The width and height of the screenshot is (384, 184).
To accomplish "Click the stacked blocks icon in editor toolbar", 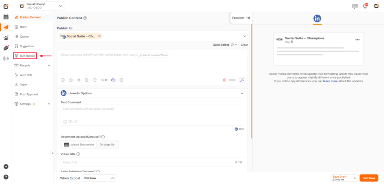I will pos(121,80).
